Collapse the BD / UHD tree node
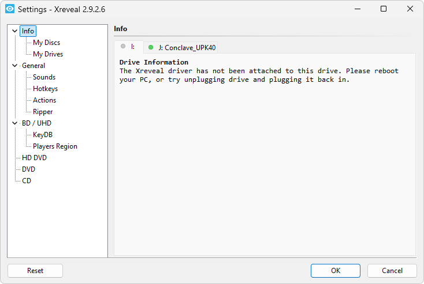Viewport: 424px width, 284px height. [x=15, y=123]
